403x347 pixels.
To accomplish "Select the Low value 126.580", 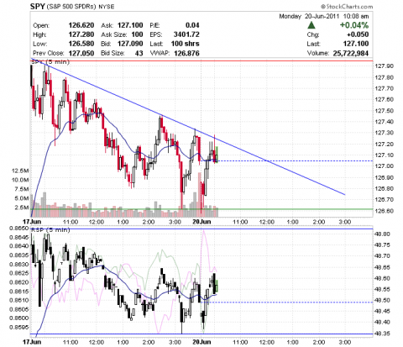I will pyautogui.click(x=81, y=44).
